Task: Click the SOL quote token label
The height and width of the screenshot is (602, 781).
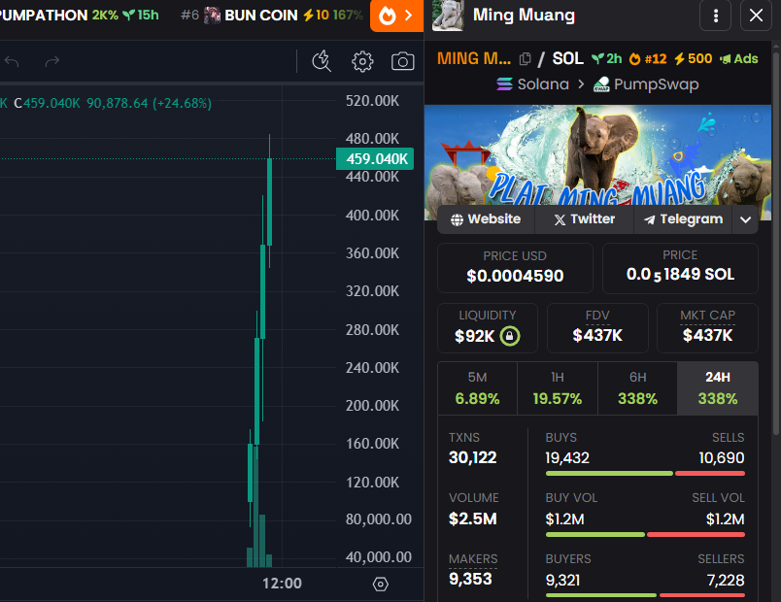Action: 568,59
